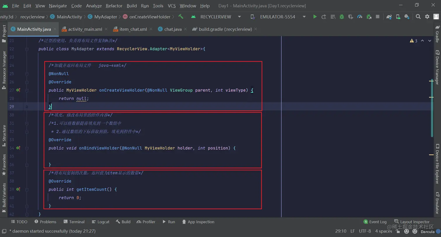Switch to activity_main.xml tab
The image size is (441, 237).
click(x=85, y=29)
